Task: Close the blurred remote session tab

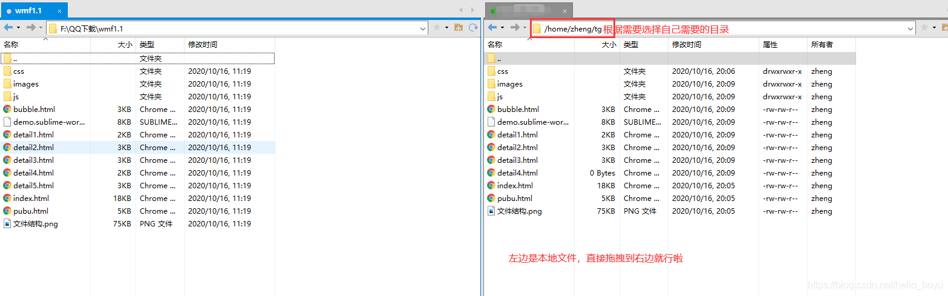Action: click(565, 11)
